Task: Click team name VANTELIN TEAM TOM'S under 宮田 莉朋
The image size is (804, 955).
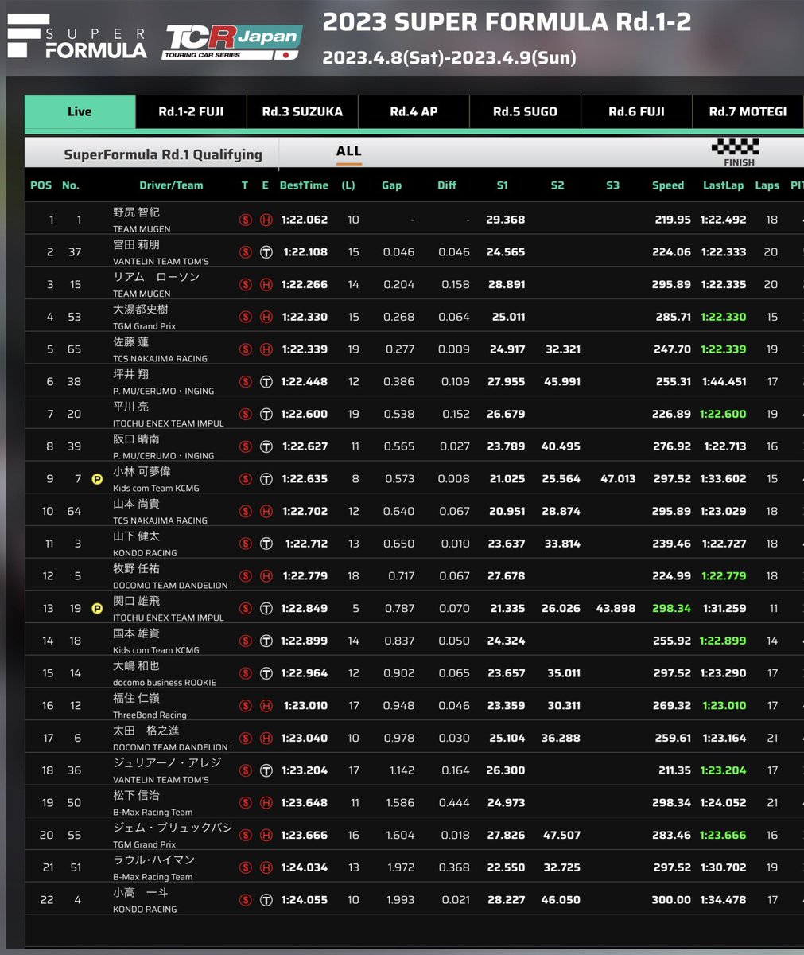Action: pos(161,261)
